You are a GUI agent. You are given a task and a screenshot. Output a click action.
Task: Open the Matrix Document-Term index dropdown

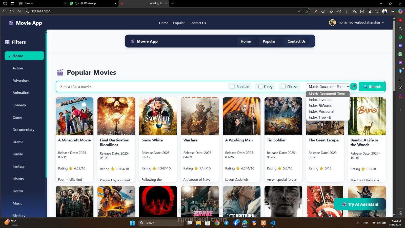pyautogui.click(x=328, y=87)
